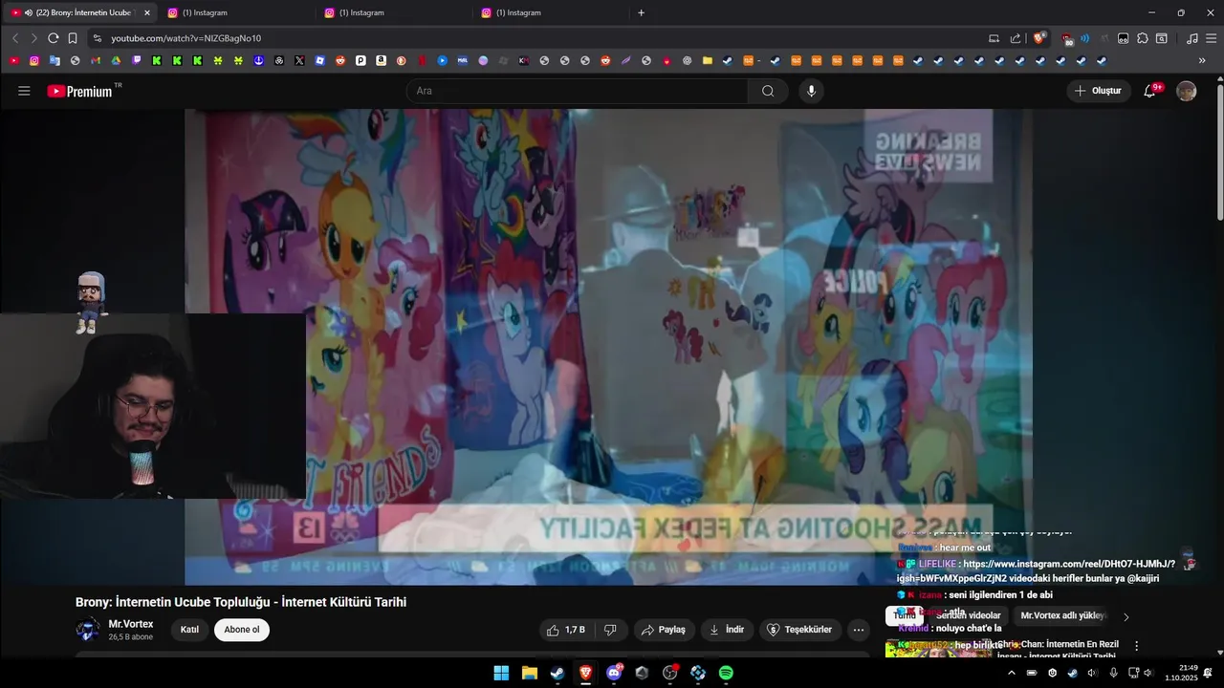Viewport: 1224px width, 688px height.
Task: Download the video with İndir button
Action: tap(726, 630)
